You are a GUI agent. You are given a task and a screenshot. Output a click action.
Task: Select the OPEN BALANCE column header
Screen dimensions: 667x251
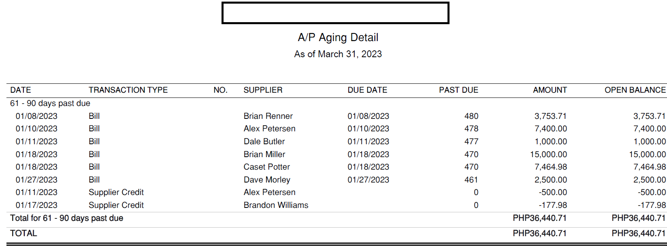tap(635, 90)
